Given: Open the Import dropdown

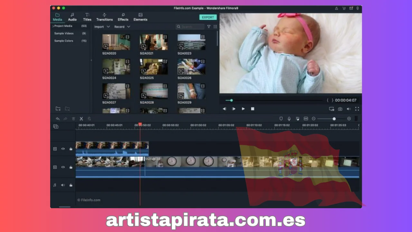Looking at the screenshot, I should (x=102, y=27).
